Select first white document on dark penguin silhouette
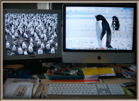 click(x=115, y=22)
